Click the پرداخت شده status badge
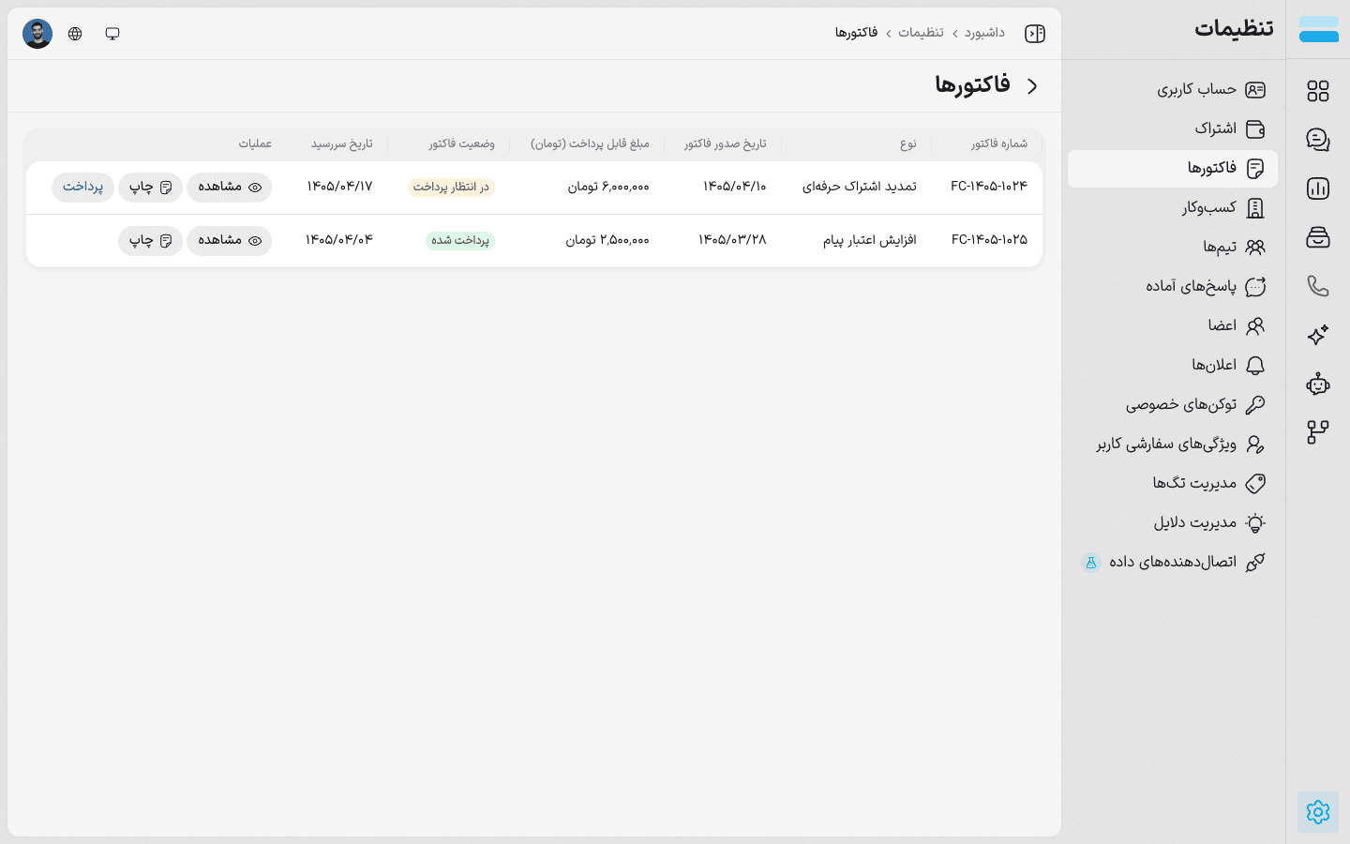 tap(460, 241)
